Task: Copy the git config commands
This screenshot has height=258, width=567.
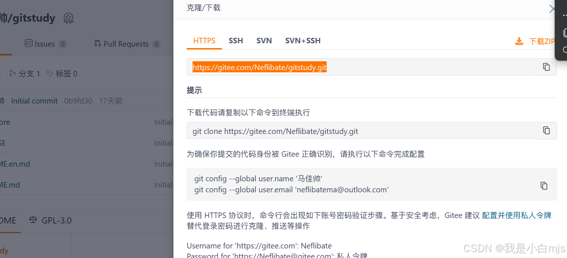Action: [544, 186]
